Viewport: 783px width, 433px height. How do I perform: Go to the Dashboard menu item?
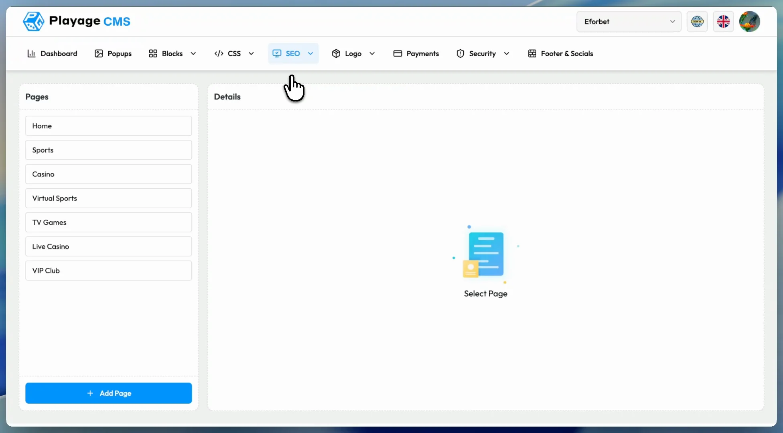tap(52, 54)
